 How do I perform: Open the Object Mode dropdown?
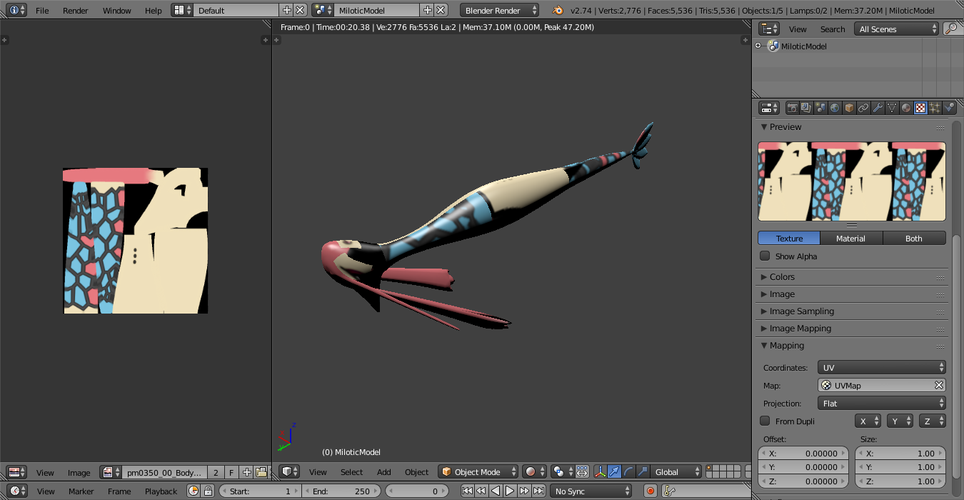point(478,471)
